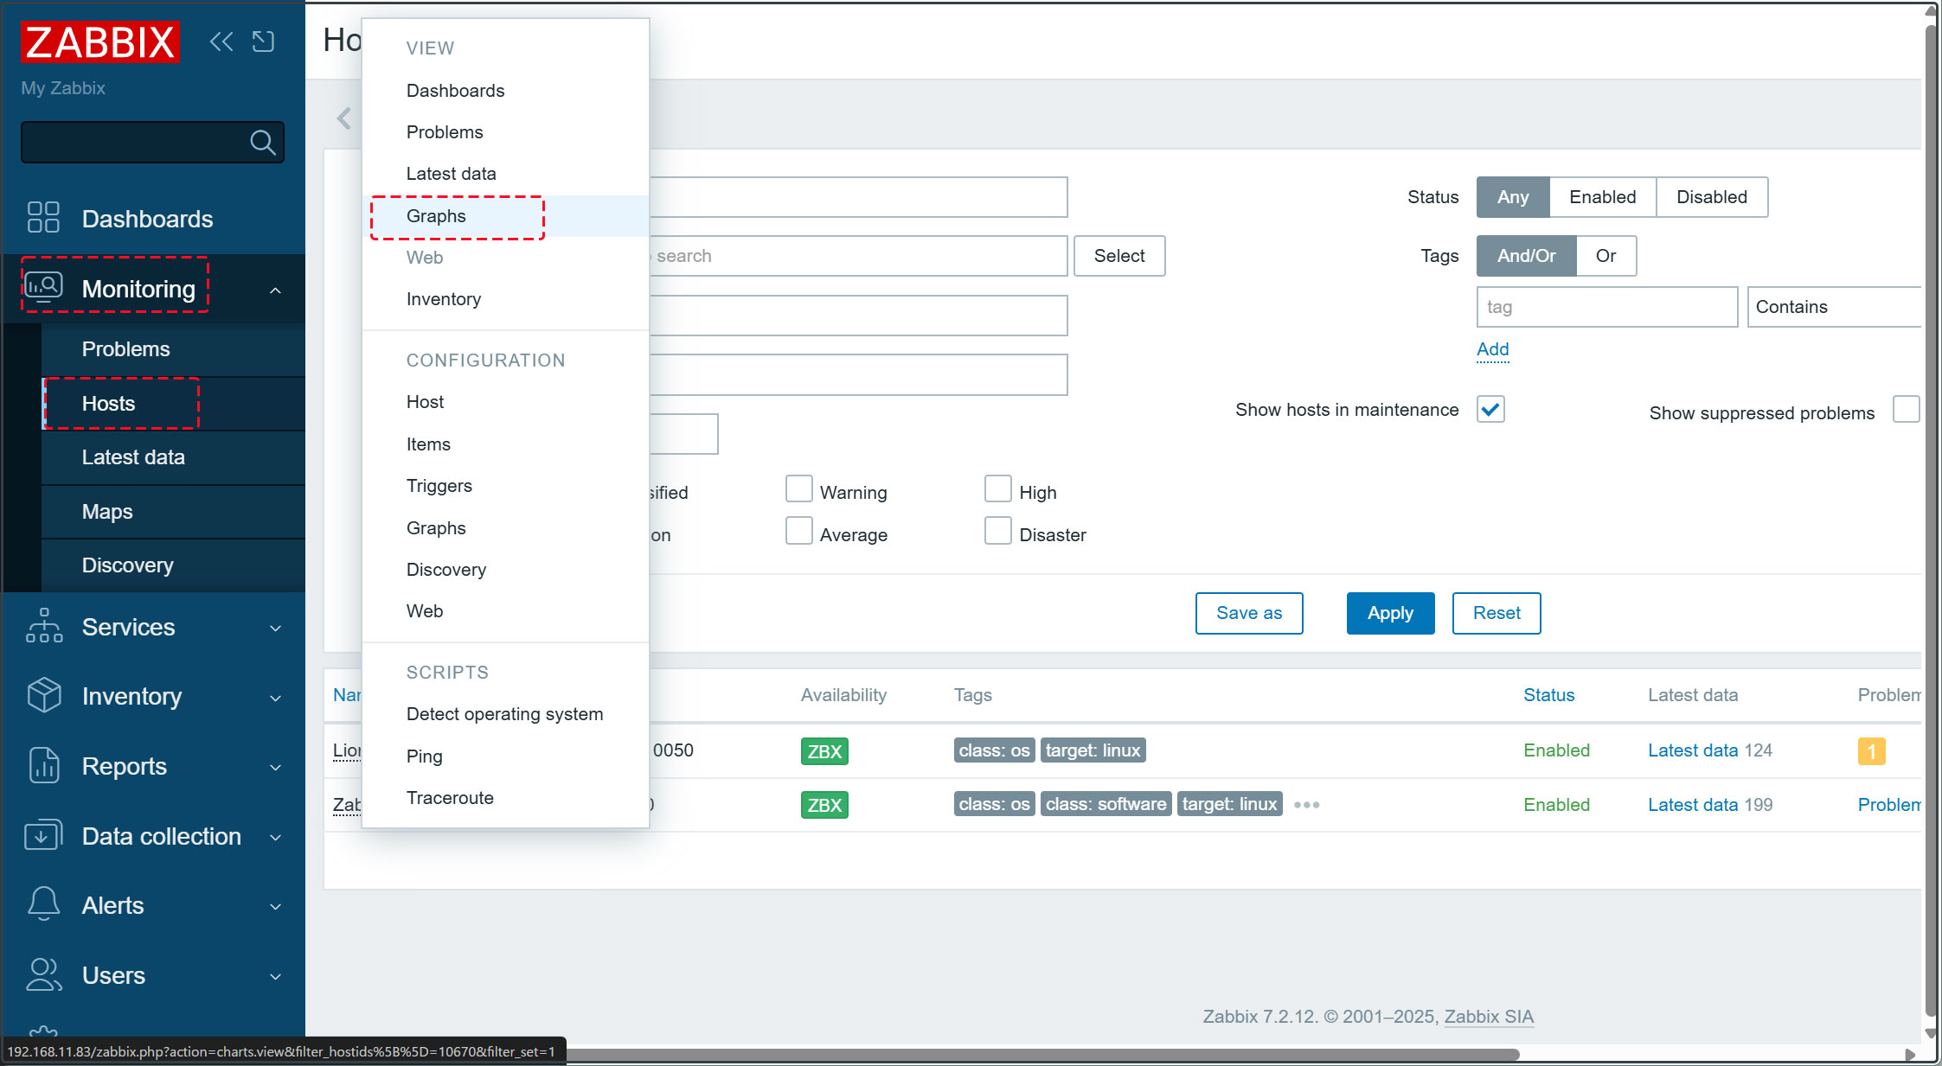Viewport: 1942px width, 1066px height.
Task: Tick the Disaster severity checkbox
Action: coord(997,531)
